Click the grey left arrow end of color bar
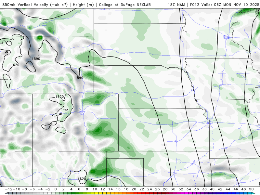Screen dimensions: 260x195 coord(6,193)
